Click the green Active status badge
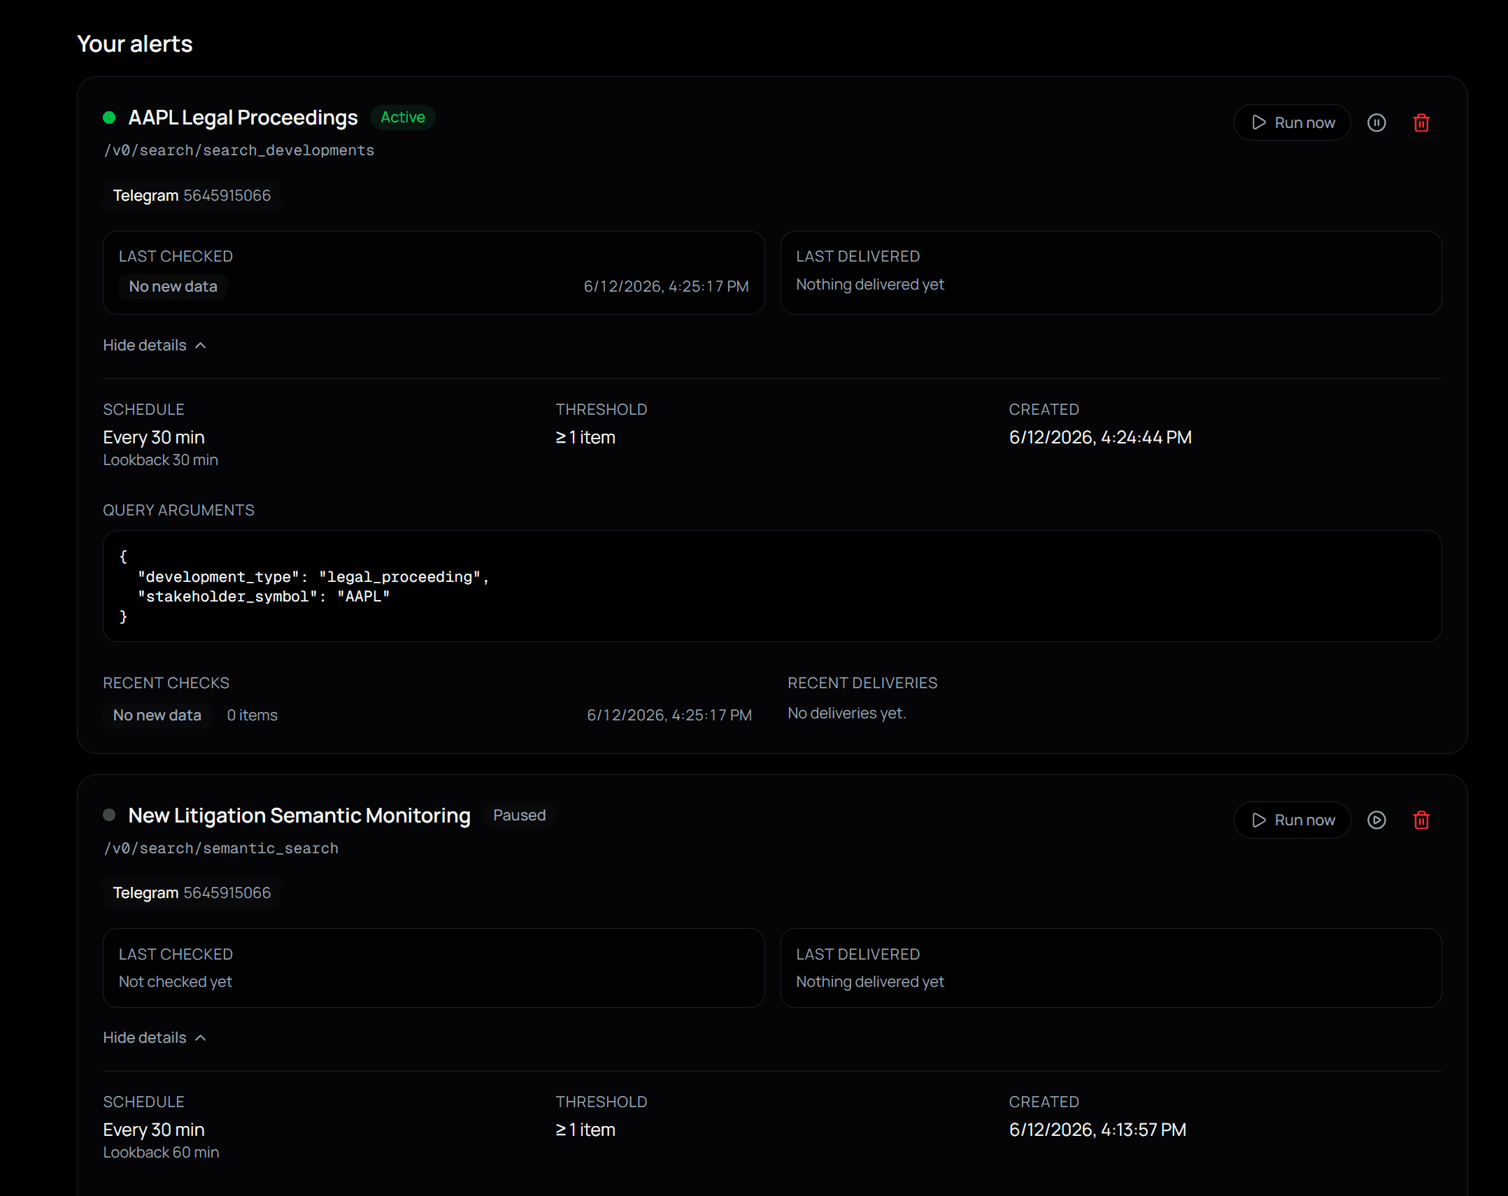This screenshot has height=1196, width=1508. tap(403, 118)
